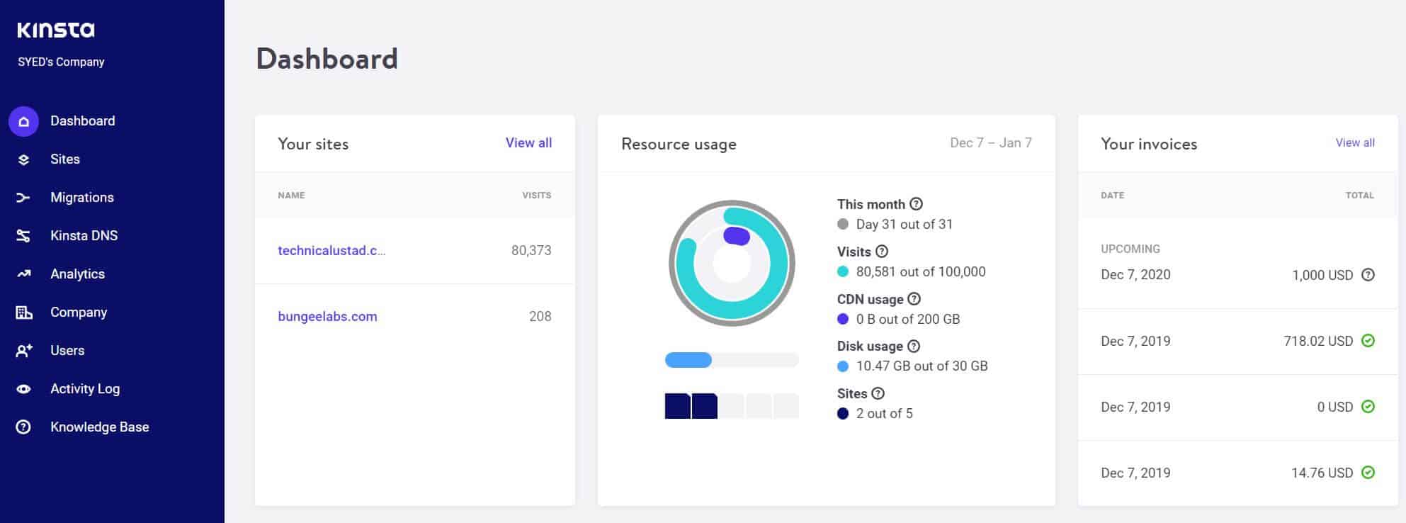This screenshot has width=1406, height=523.
Task: Go to Migrations page
Action: tap(81, 198)
